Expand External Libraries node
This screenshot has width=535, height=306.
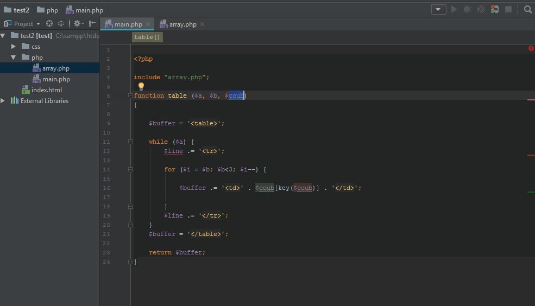click(x=3, y=101)
